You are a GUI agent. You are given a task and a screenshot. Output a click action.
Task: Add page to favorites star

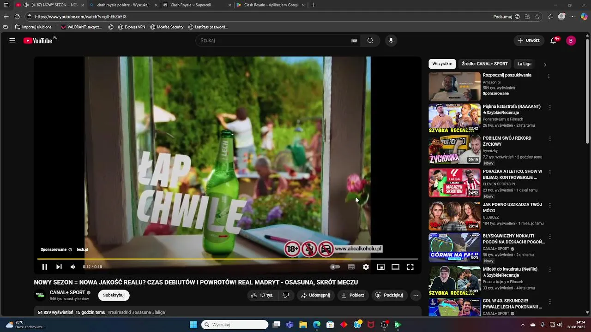coord(537,17)
